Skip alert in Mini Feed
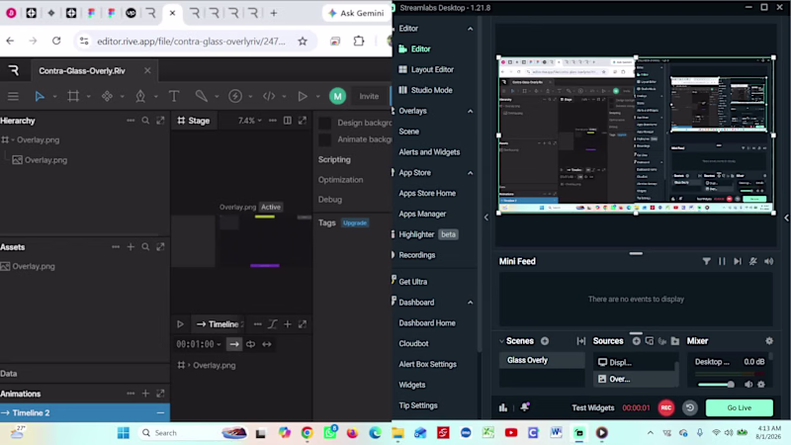 [738, 261]
